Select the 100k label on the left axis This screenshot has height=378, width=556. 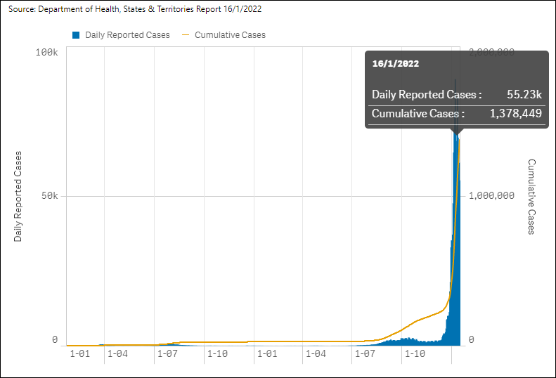46,53
